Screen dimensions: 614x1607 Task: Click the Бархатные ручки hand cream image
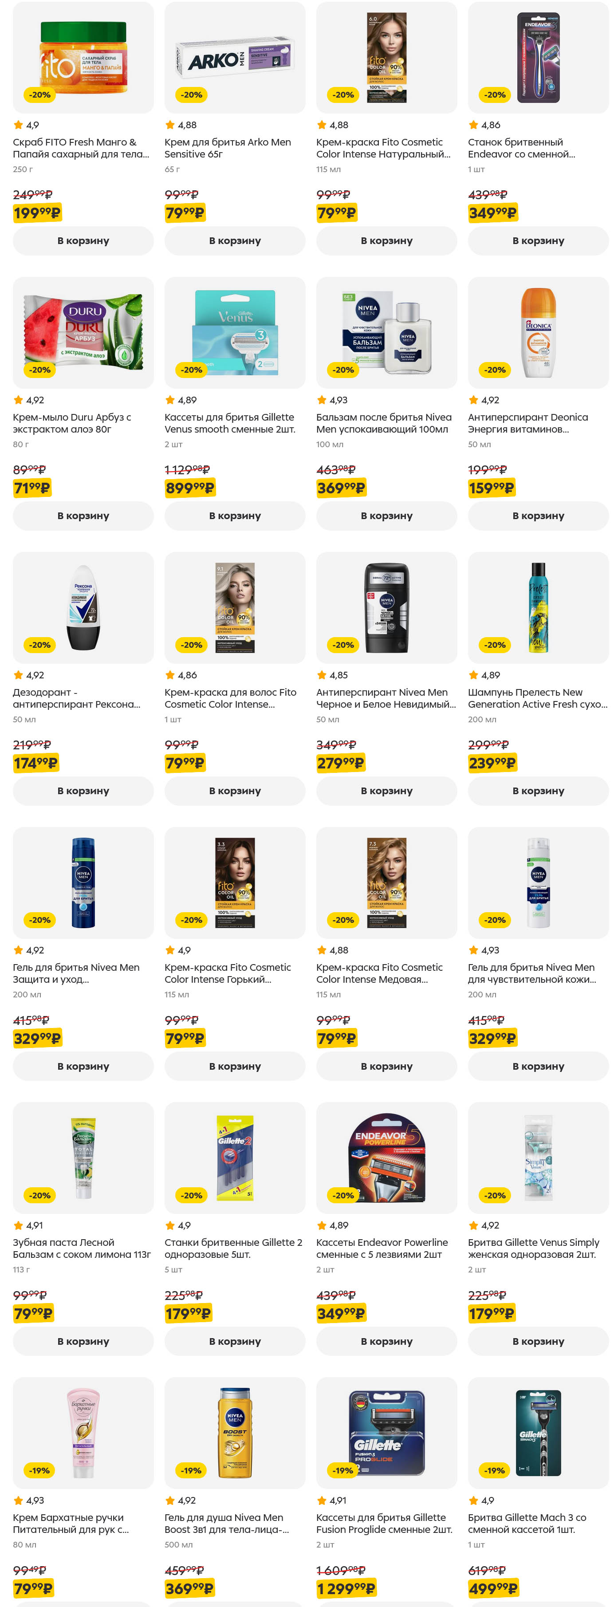83,1433
